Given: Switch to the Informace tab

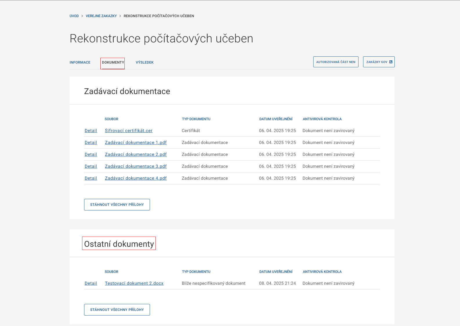Looking at the screenshot, I should click(x=80, y=62).
